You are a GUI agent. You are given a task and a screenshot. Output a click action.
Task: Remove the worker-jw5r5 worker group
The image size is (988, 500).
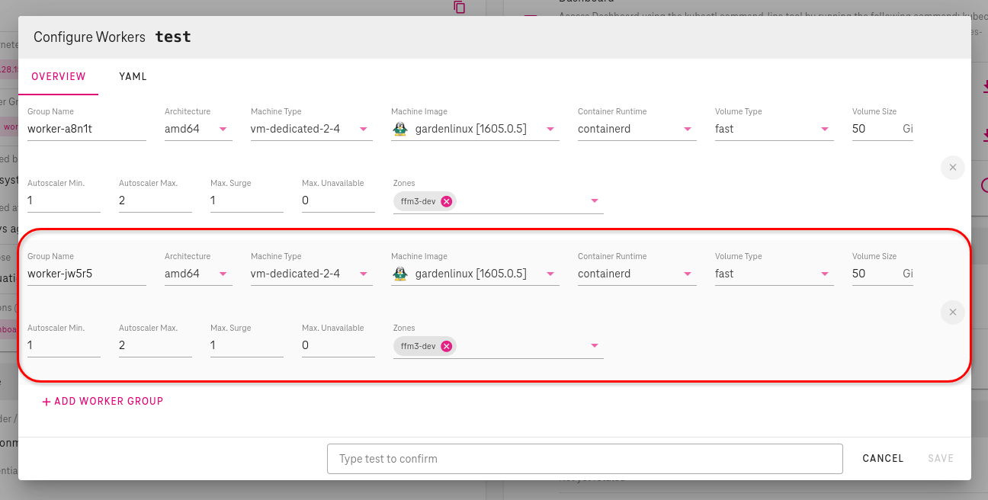(x=952, y=312)
